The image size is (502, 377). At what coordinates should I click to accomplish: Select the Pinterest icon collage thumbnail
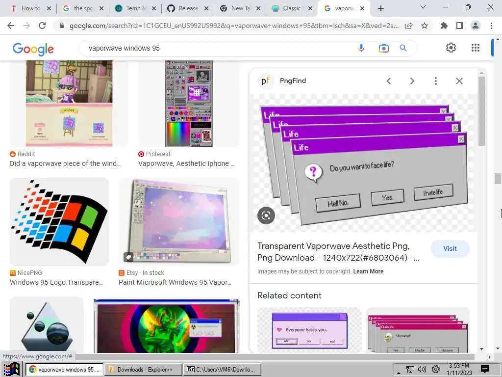(x=189, y=104)
